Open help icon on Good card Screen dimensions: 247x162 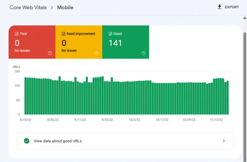[x=143, y=53]
